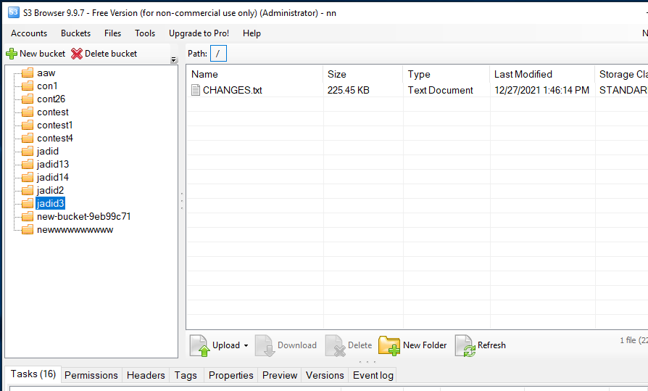Sort by Size column header

point(363,75)
